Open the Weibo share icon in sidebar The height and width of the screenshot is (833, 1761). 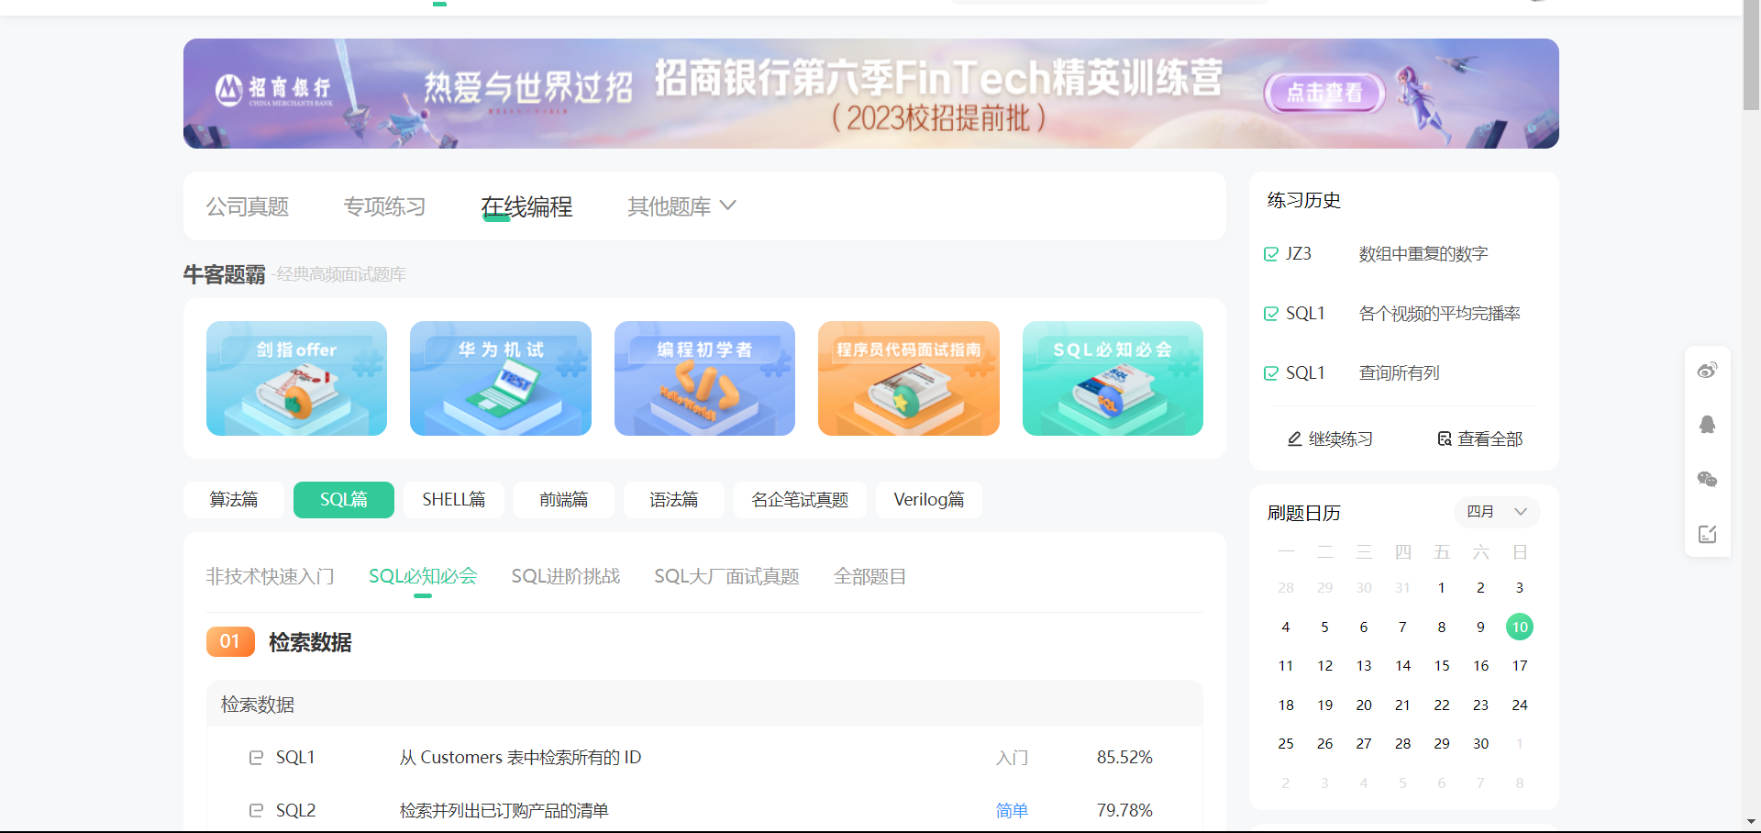click(1707, 371)
